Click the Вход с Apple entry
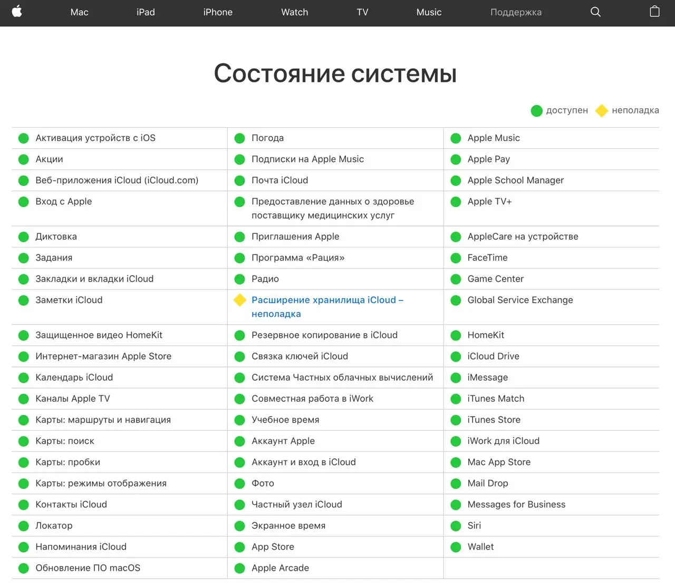675x585 pixels. point(64,201)
